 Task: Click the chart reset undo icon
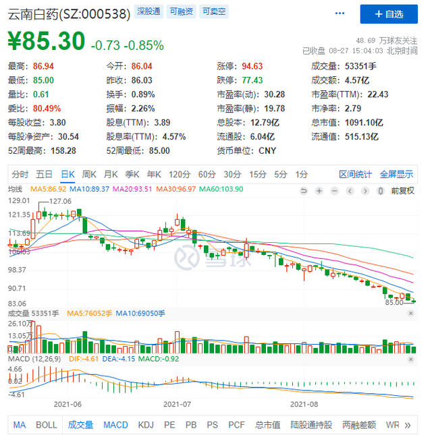[x=304, y=191]
